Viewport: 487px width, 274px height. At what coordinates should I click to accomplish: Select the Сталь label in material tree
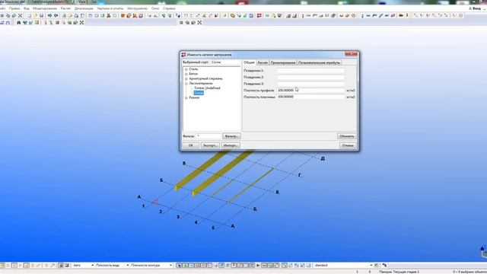193,69
